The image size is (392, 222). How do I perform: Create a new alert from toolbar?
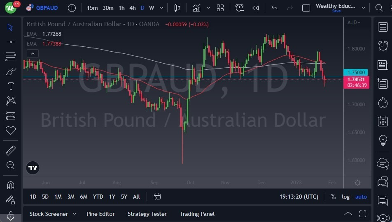coord(240,8)
